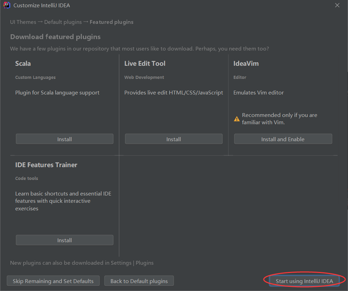Install the Live Edit Tool plugin
This screenshot has width=348, height=291.
174,139
